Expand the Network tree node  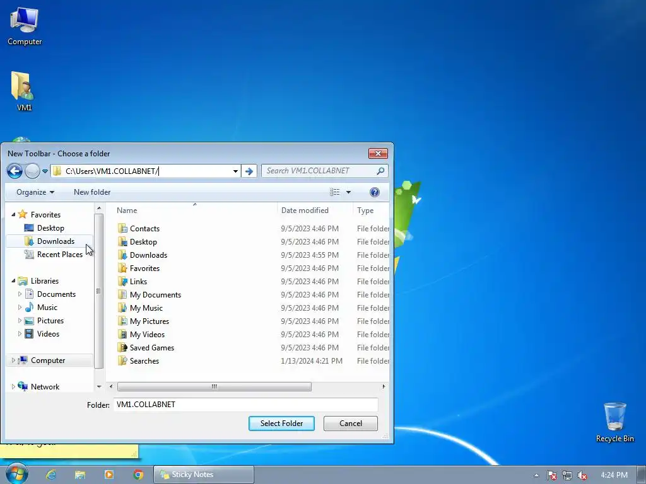pyautogui.click(x=13, y=386)
